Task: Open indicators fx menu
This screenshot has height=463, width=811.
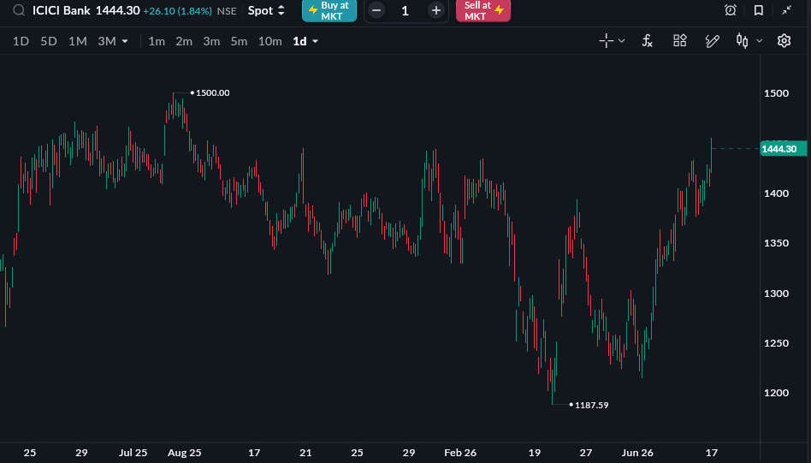Action: [647, 41]
